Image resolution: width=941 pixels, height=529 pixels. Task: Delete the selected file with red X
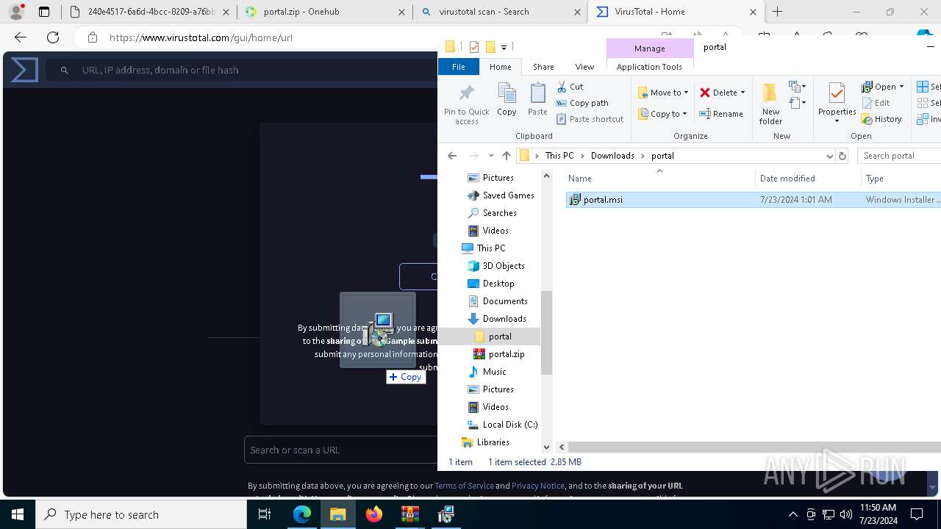click(718, 93)
